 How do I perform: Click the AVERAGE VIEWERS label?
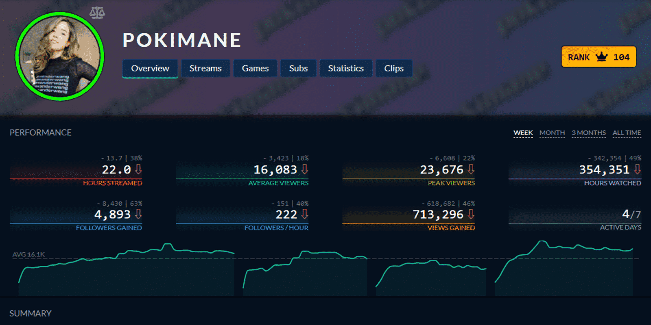278,183
